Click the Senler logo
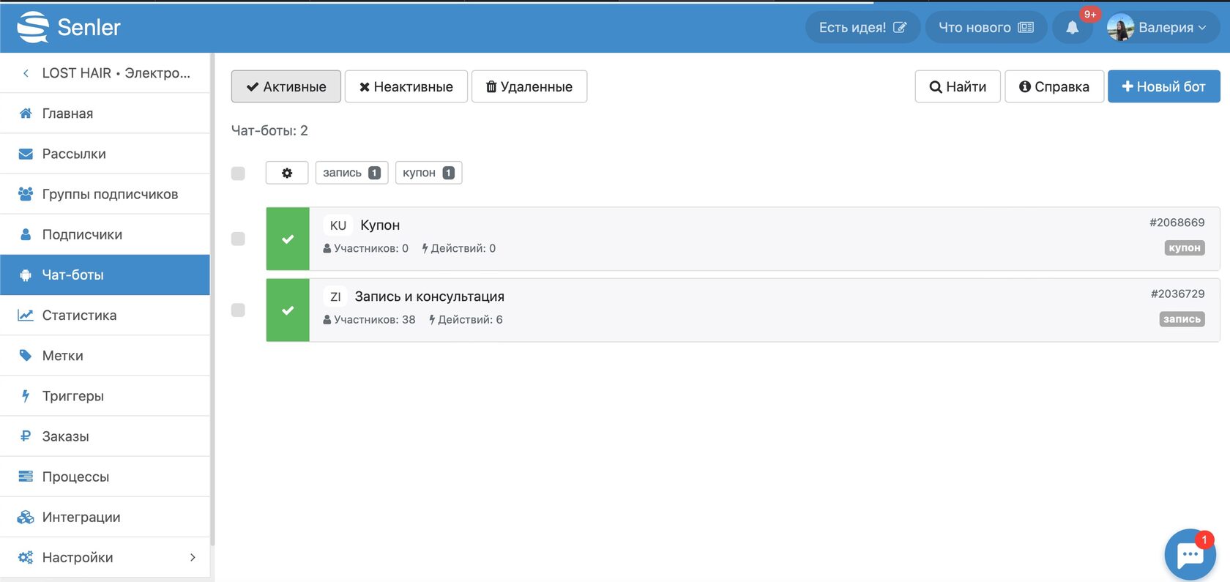 coord(69,27)
